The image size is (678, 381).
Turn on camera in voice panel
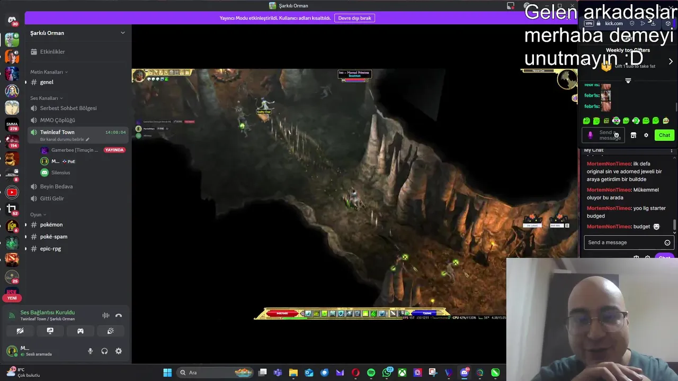click(x=20, y=331)
